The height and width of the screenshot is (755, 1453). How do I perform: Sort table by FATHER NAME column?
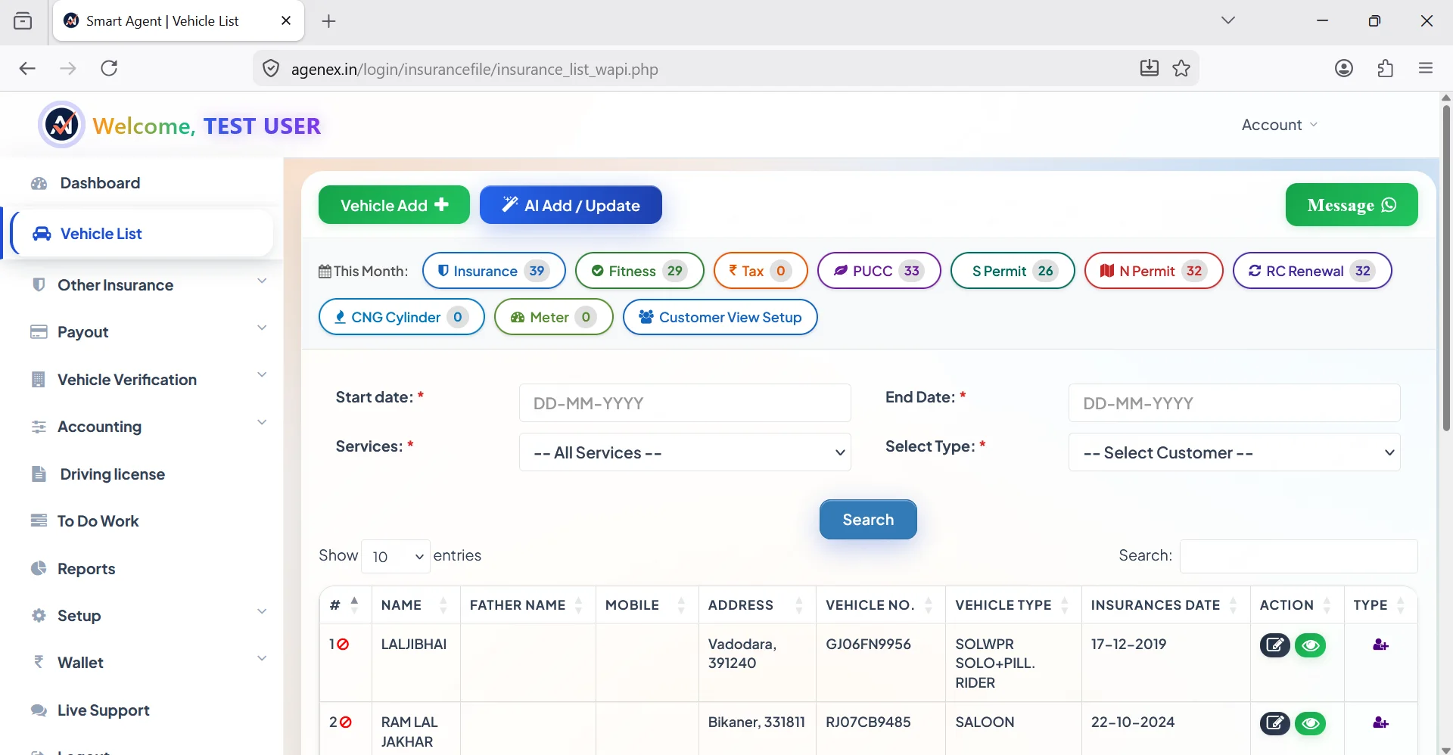click(527, 605)
